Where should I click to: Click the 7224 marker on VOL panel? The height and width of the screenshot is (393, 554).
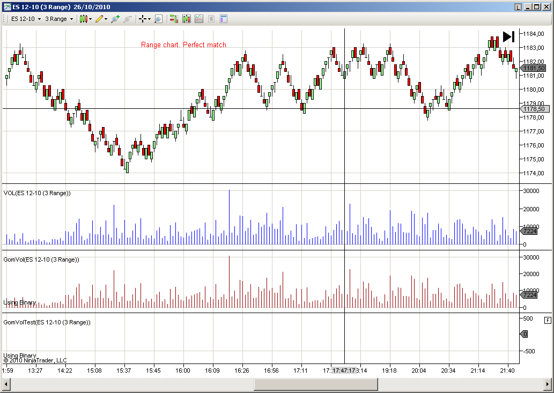click(529, 231)
